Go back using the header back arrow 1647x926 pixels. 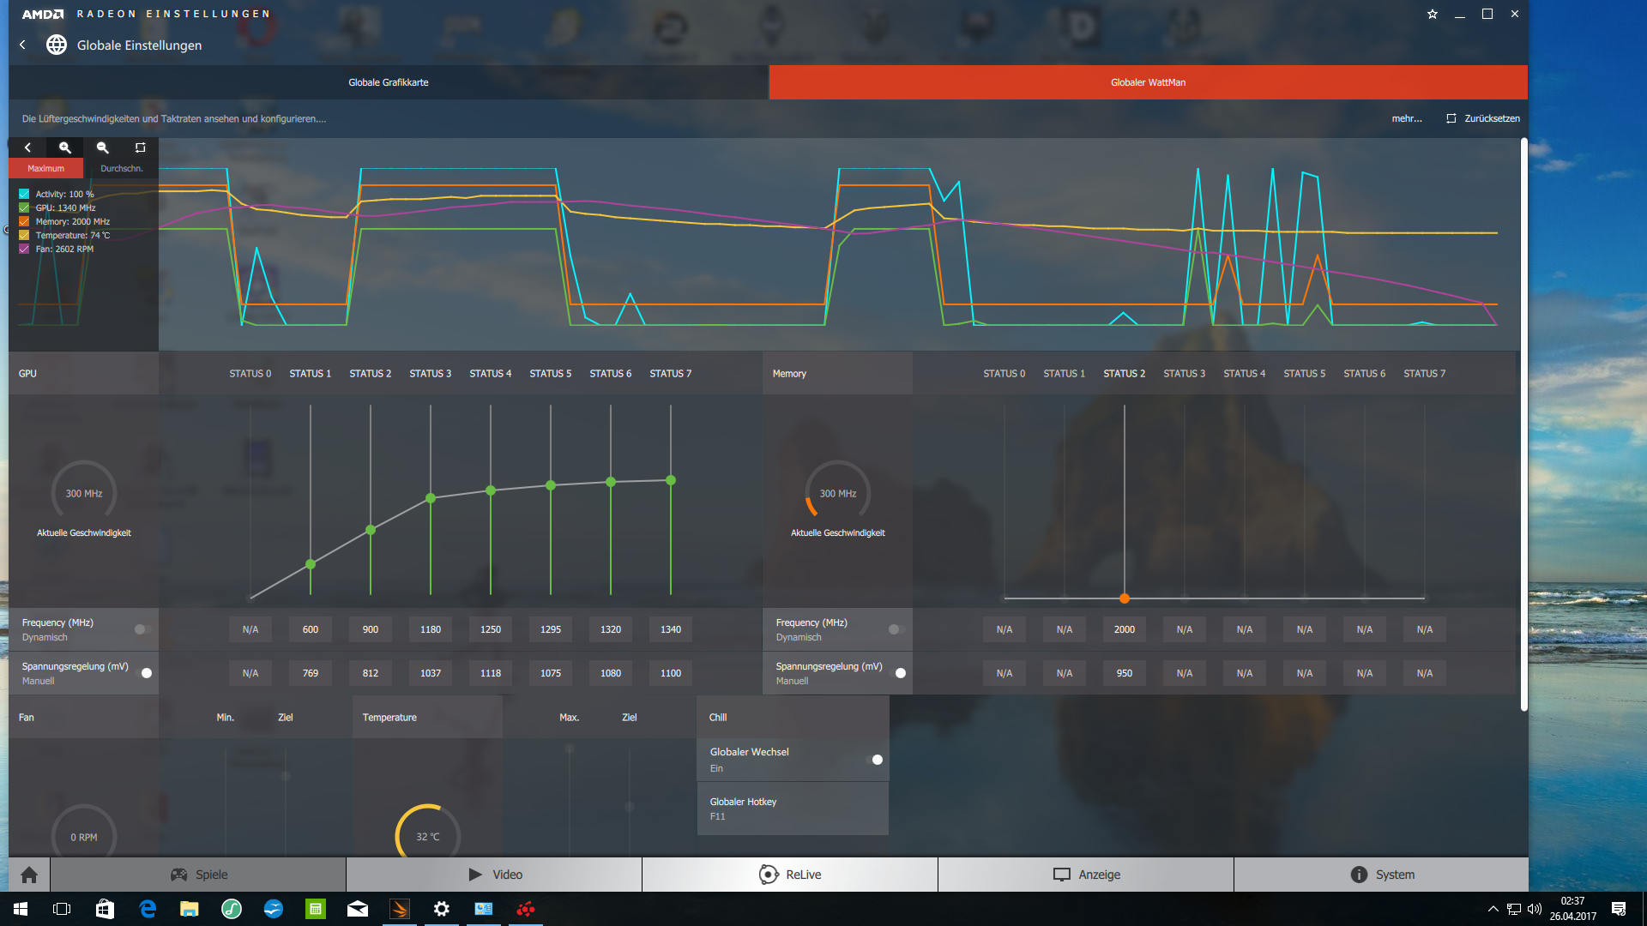pyautogui.click(x=23, y=45)
